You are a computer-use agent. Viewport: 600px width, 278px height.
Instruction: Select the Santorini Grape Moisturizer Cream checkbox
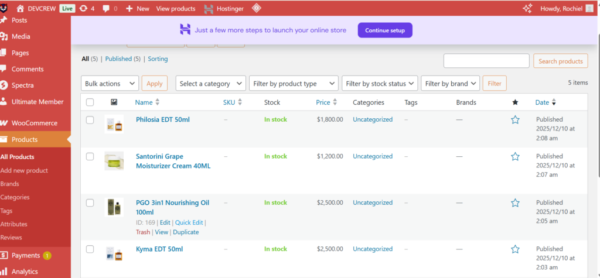[x=90, y=157]
